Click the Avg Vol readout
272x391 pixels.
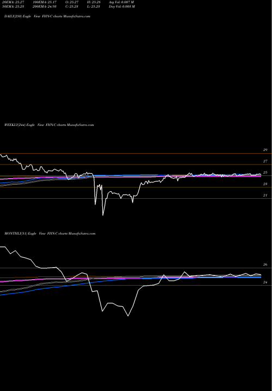[121, 2]
